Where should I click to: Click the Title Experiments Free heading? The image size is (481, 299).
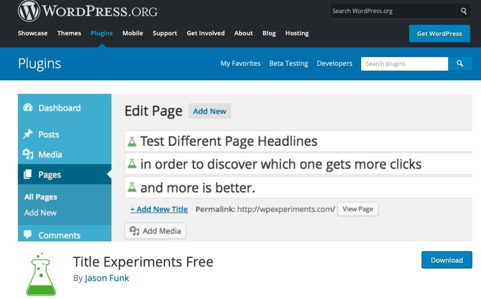point(143,262)
